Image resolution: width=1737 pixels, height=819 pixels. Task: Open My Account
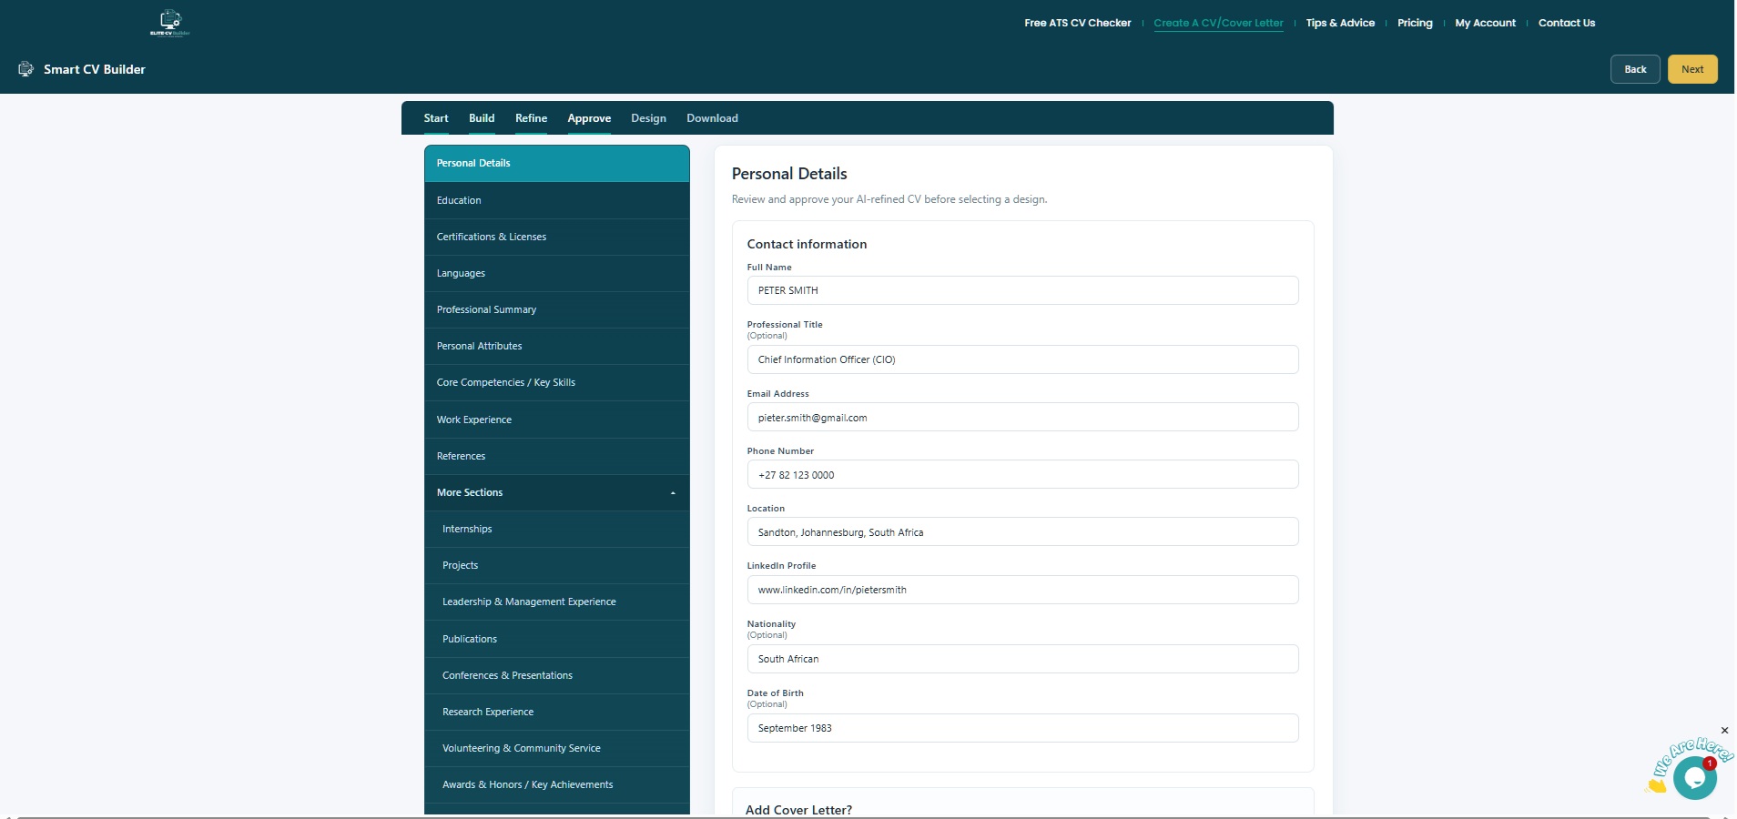(1485, 23)
